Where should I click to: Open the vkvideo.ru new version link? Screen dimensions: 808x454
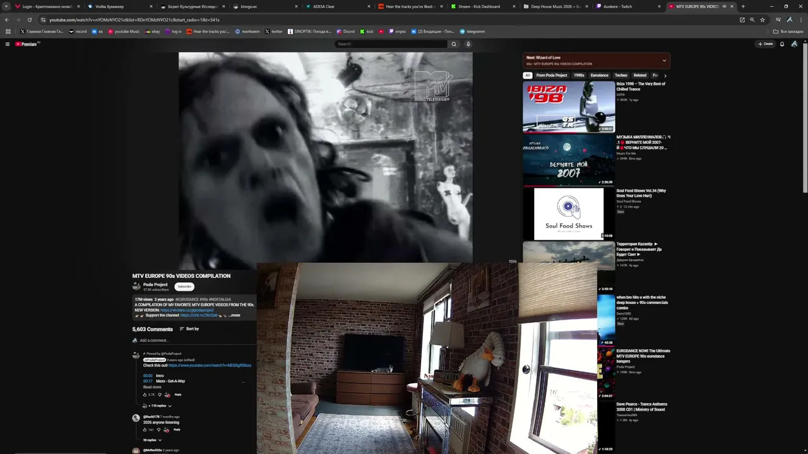187,310
